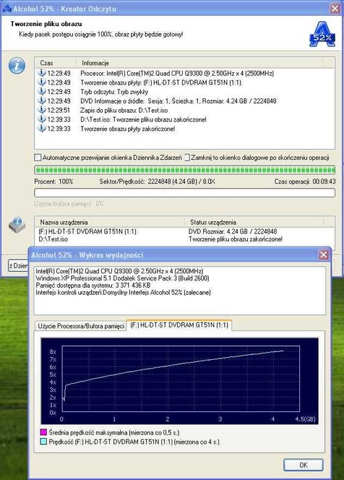This screenshot has width=344, height=480.
Task: Click the Alcohol title bar app icon
Action: (7, 8)
